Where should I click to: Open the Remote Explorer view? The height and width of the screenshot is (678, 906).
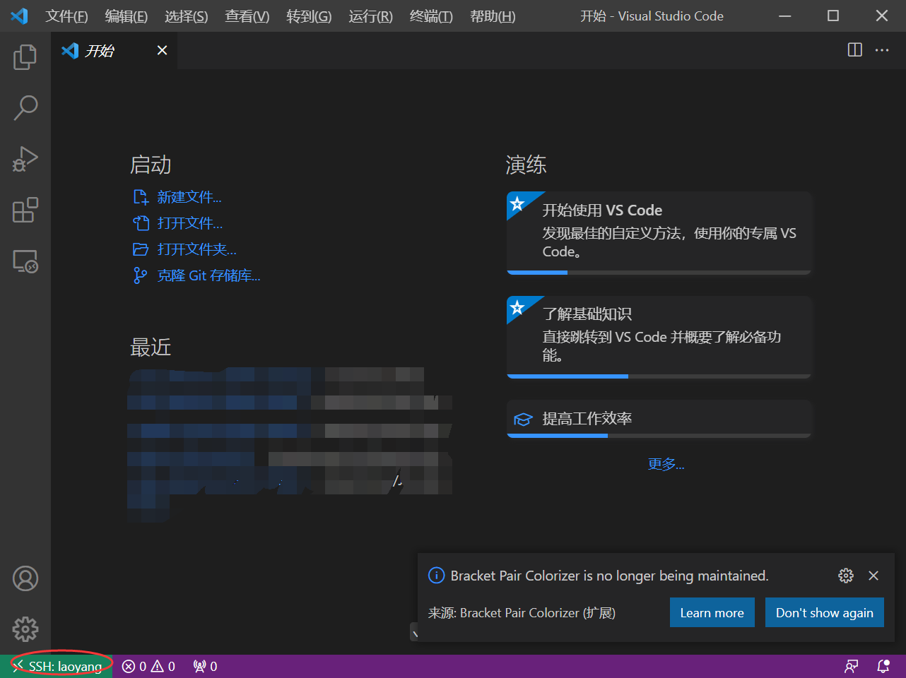pyautogui.click(x=25, y=261)
